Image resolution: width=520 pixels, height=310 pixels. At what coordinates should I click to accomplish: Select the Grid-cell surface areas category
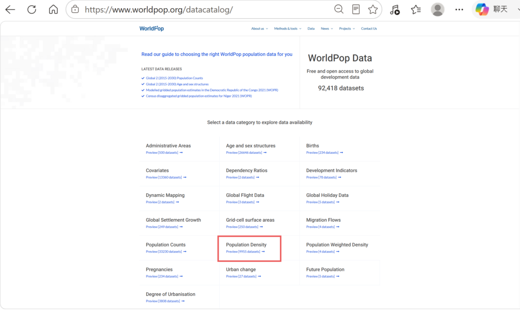[x=250, y=220]
